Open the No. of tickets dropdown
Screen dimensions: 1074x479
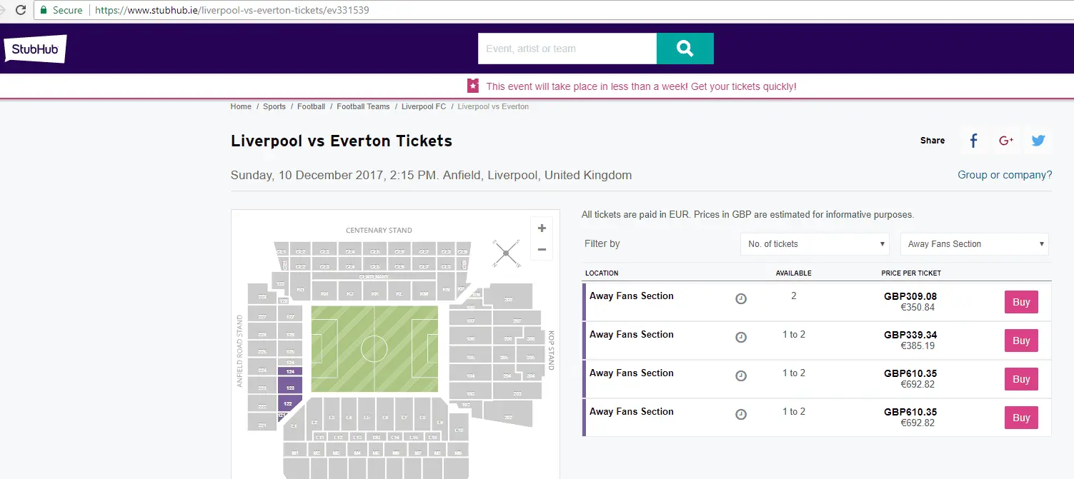tap(815, 244)
